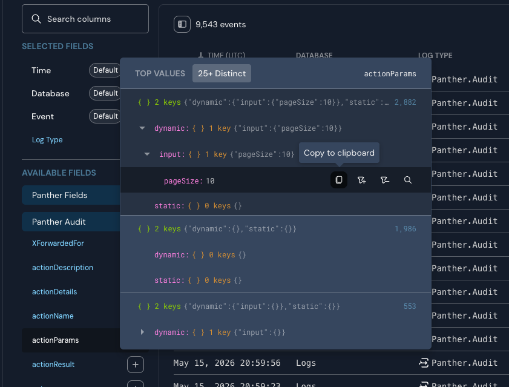Add the actionResult field with plus button
This screenshot has width=509, height=387.
pos(136,365)
